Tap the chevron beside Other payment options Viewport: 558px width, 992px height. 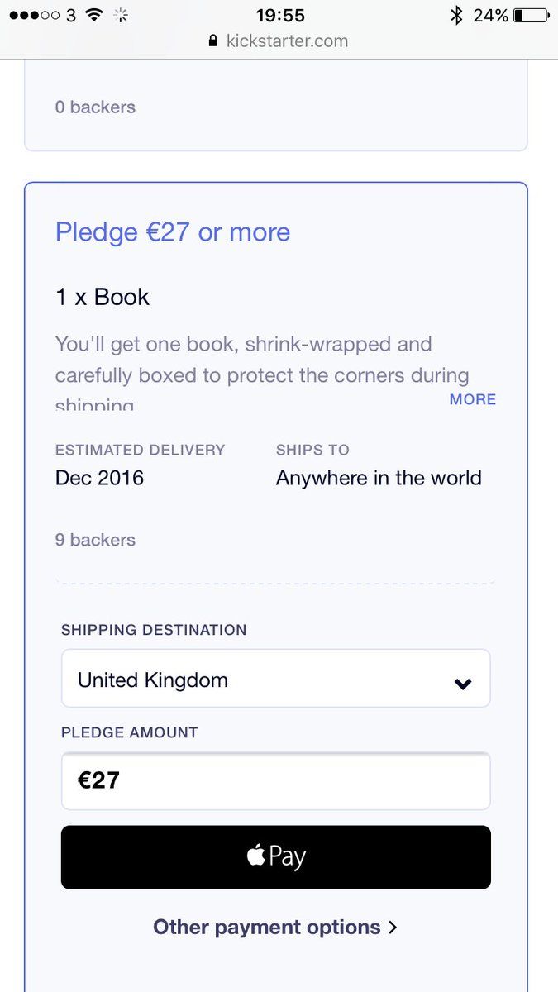[x=393, y=928]
